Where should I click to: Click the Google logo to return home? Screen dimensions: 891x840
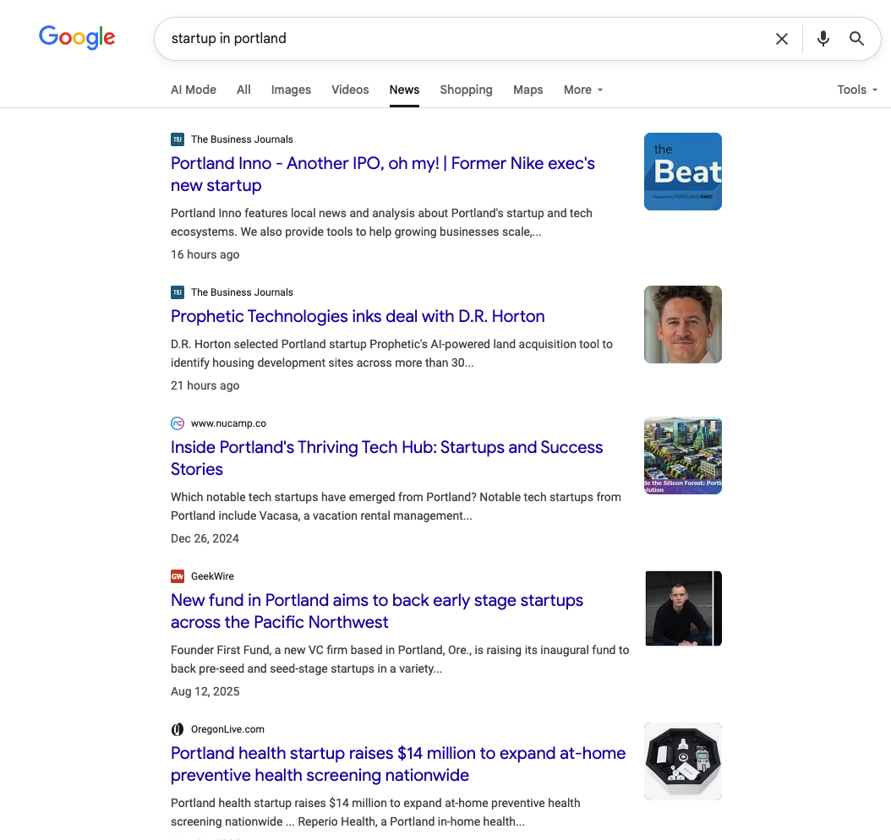coord(77,37)
